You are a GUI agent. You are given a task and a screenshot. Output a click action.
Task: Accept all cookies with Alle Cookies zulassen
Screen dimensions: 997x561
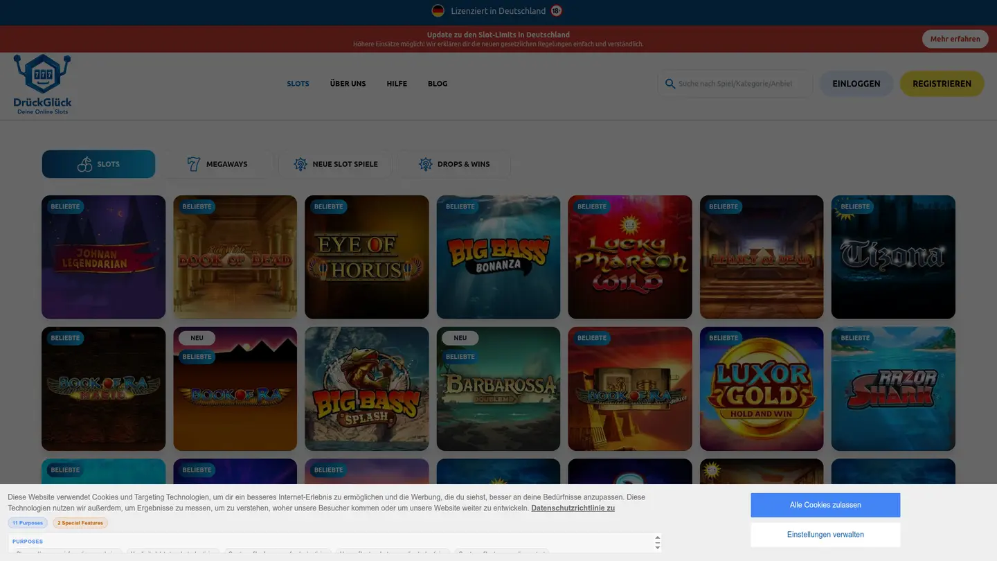tap(825, 505)
